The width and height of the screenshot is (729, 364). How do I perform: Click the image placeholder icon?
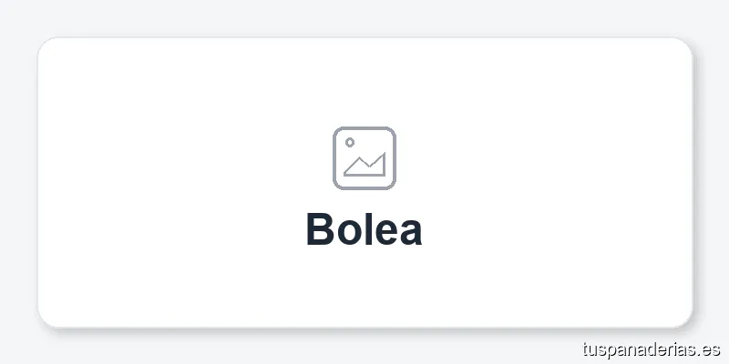point(364,158)
